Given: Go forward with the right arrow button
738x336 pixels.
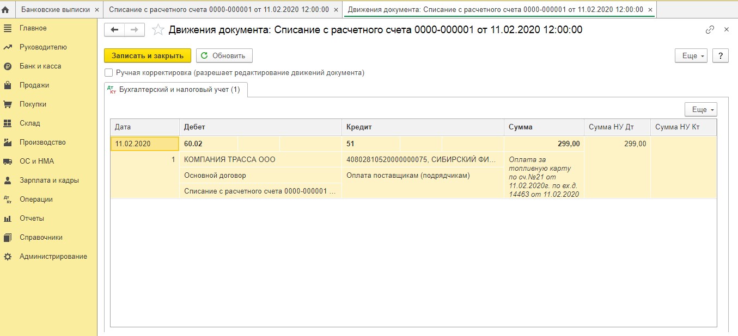Looking at the screenshot, I should 135,30.
